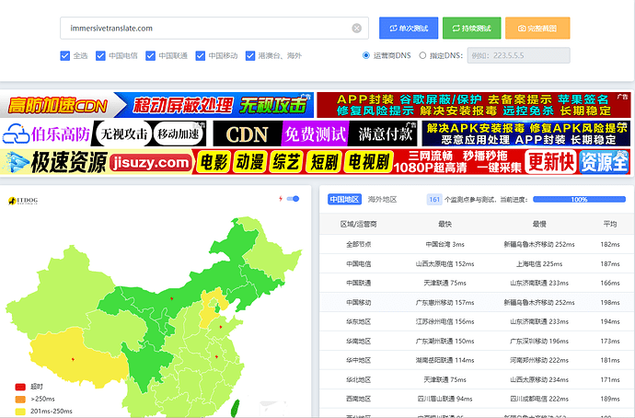
Task: Switch to the 中国地区 tab
Action: click(x=344, y=199)
